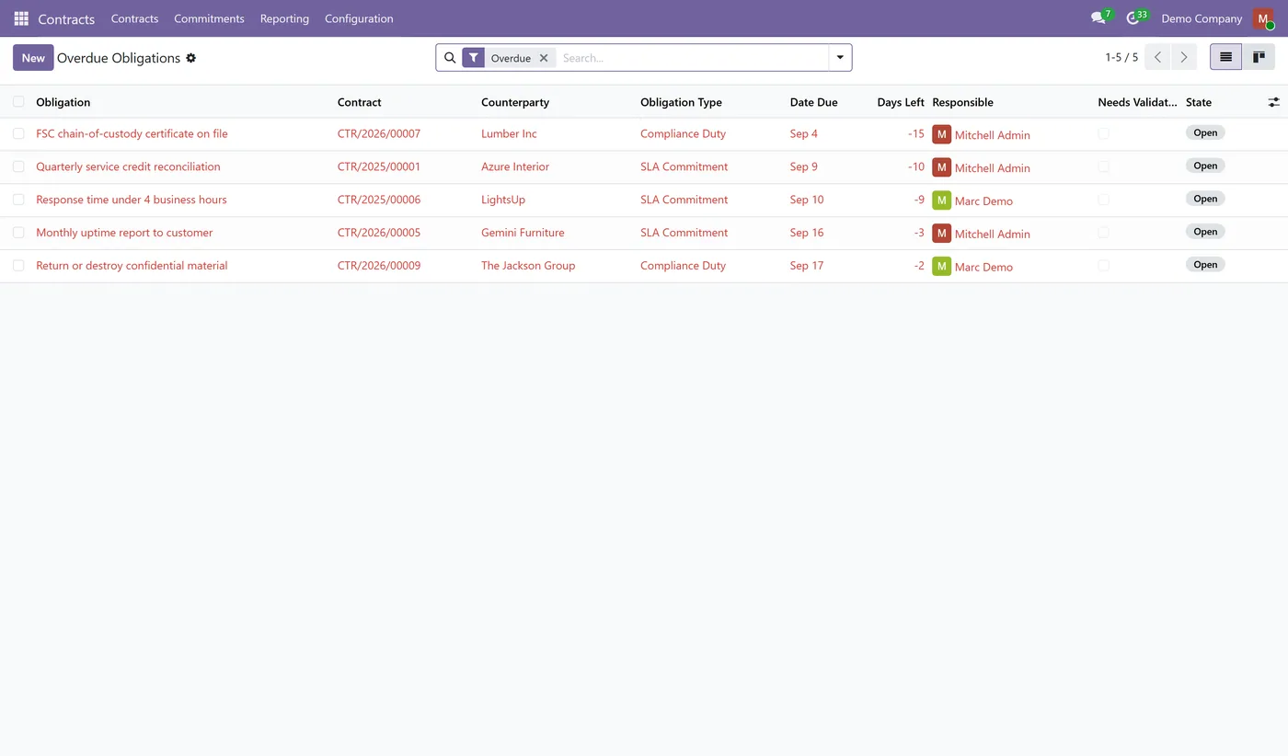1288x756 pixels.
Task: Click the search input field
Action: pyautogui.click(x=692, y=58)
